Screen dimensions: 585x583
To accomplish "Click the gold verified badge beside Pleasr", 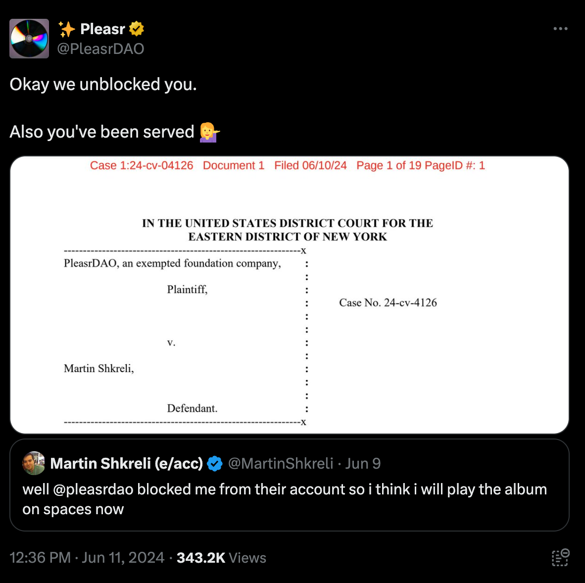I will (137, 29).
